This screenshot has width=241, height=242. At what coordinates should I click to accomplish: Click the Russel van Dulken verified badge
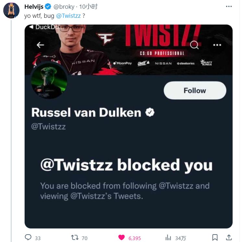point(150,112)
